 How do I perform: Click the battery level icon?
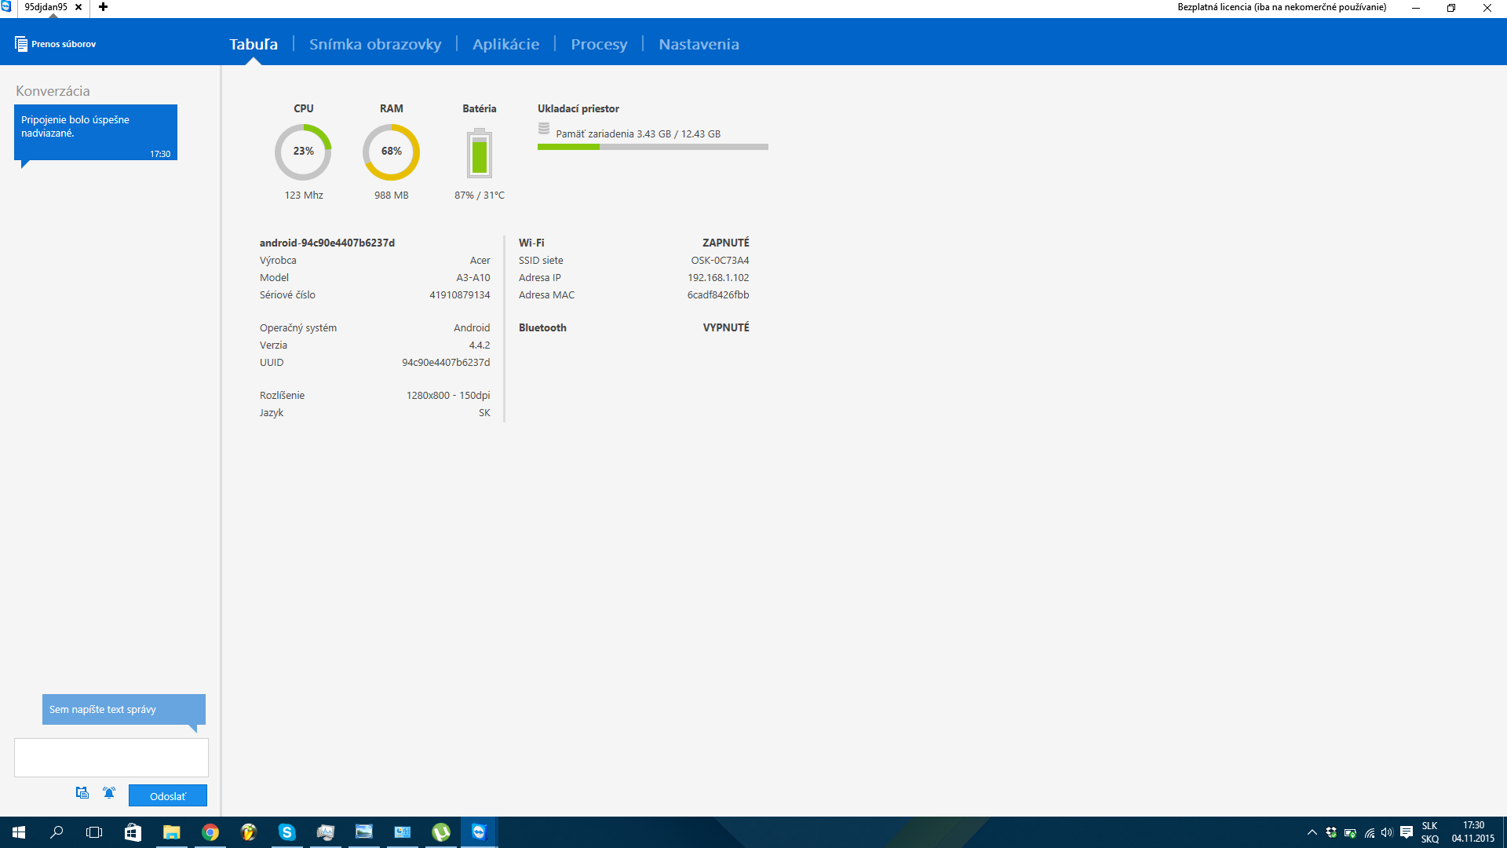pyautogui.click(x=479, y=154)
